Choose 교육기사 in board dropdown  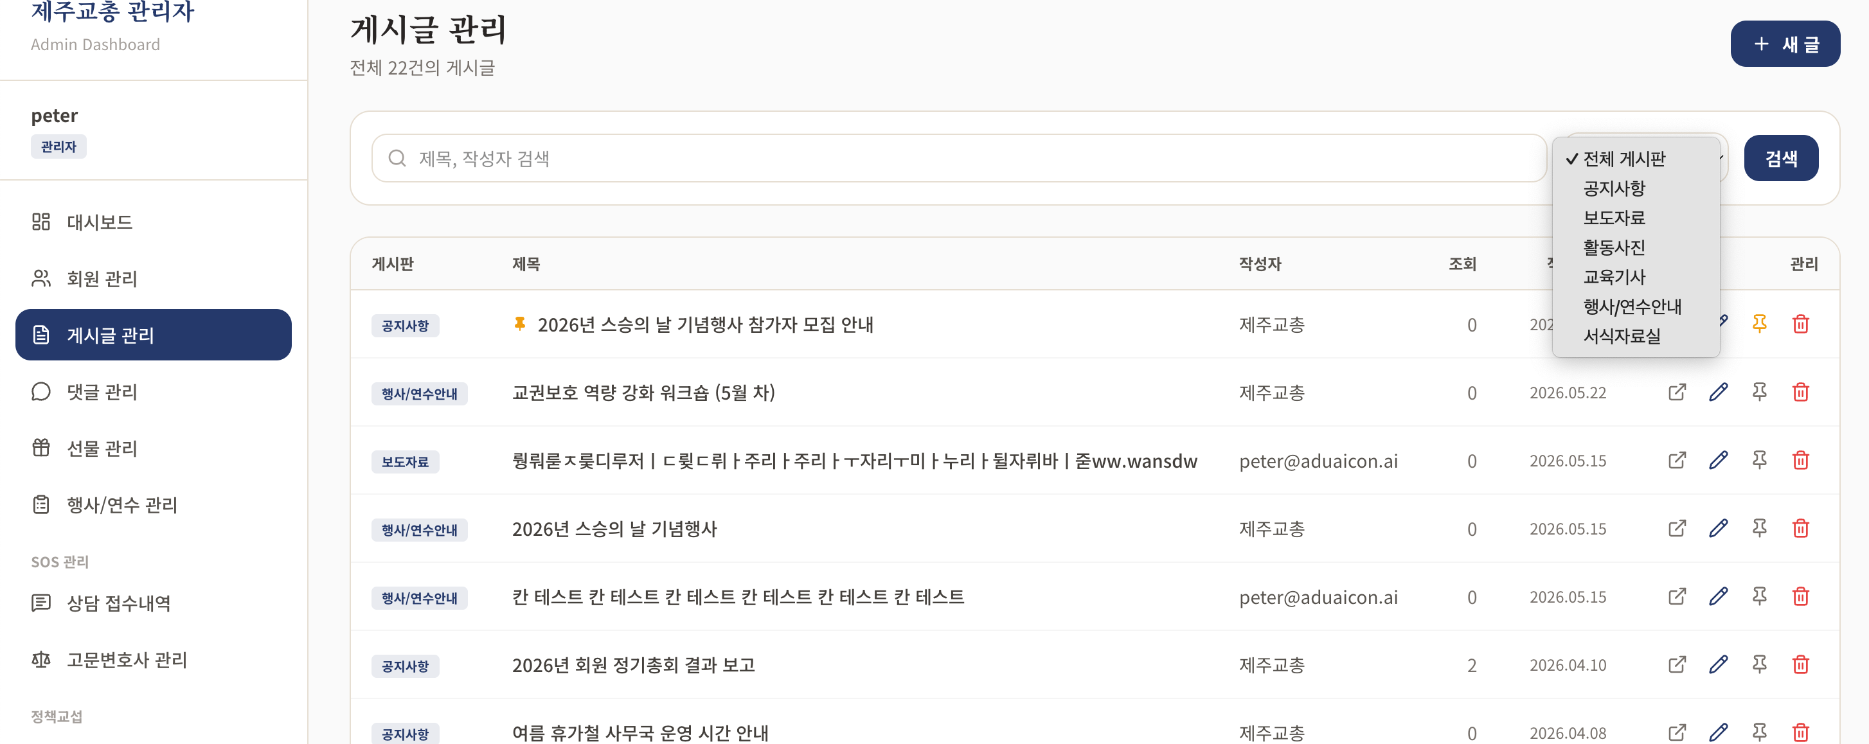click(1635, 277)
